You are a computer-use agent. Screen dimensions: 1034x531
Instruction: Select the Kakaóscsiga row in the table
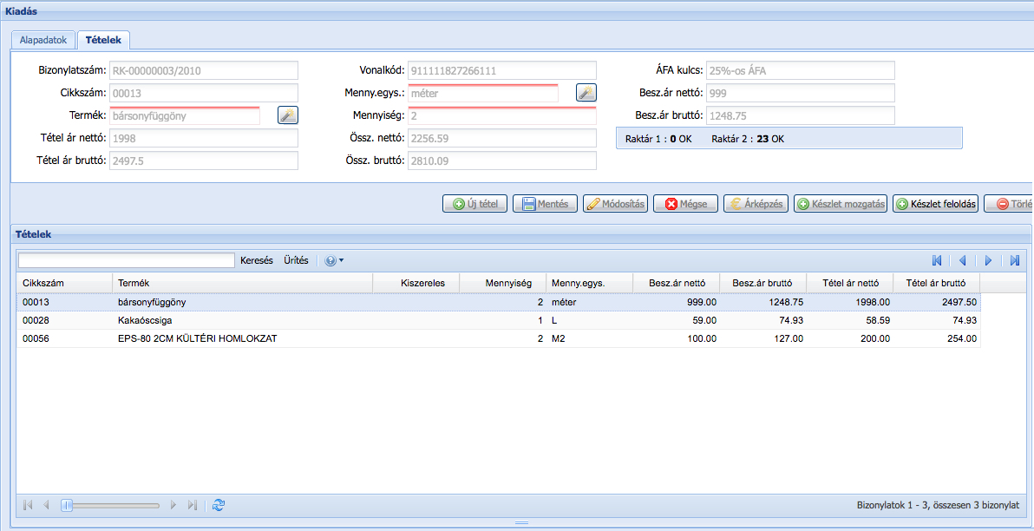[146, 320]
